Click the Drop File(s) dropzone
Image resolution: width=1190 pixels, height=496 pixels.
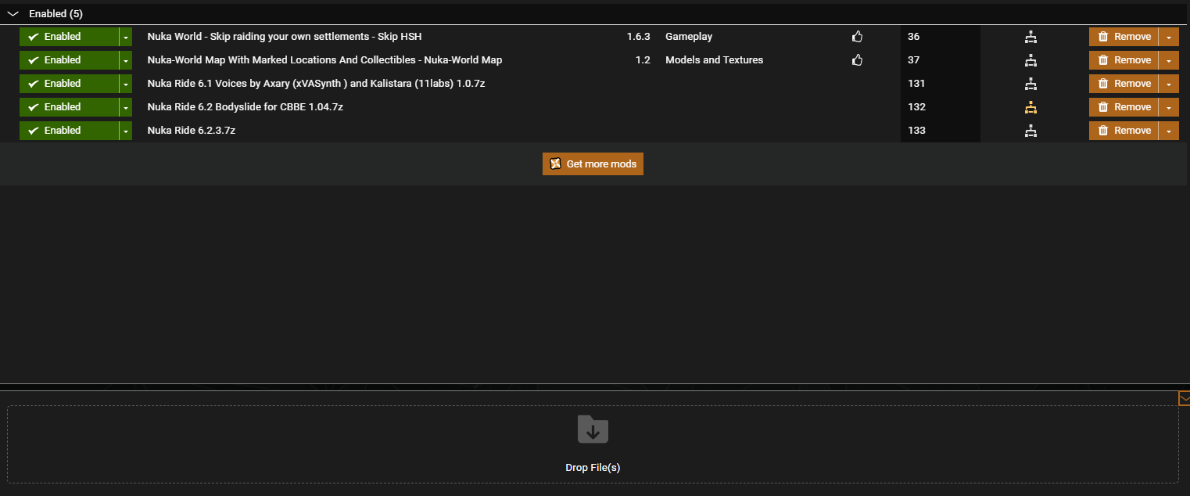pyautogui.click(x=593, y=444)
